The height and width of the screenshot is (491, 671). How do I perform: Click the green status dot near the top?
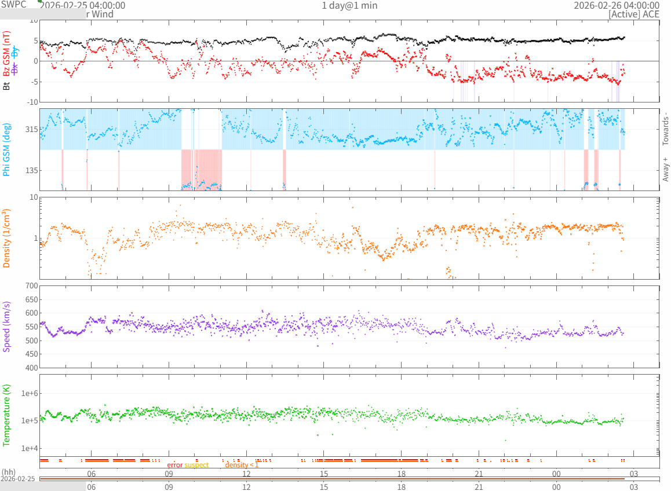39,1
